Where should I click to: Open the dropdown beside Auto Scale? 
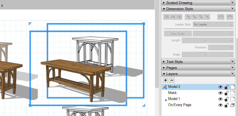[213, 33]
